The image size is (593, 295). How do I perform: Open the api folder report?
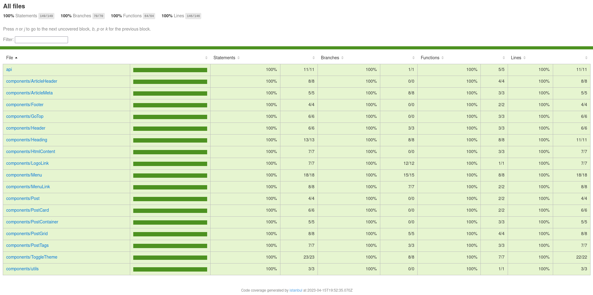[x=9, y=69]
